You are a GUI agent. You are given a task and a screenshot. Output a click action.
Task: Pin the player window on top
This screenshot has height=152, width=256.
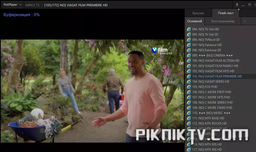click(x=237, y=5)
